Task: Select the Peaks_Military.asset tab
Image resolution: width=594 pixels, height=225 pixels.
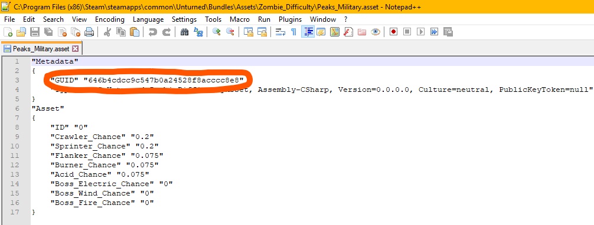Action: point(41,49)
